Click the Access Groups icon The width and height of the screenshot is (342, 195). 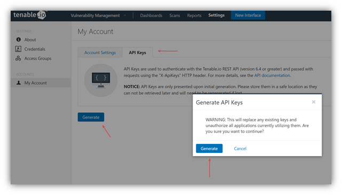coord(18,58)
